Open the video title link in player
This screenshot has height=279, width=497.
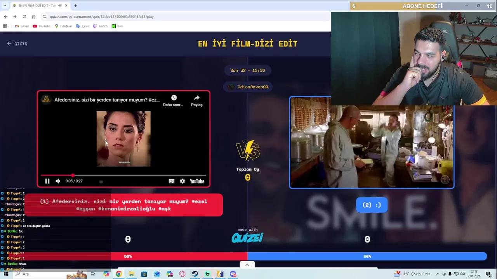[107, 100]
